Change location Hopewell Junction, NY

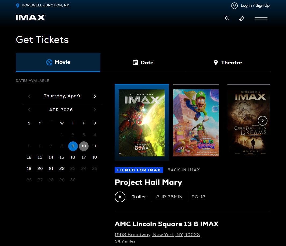(45, 5)
